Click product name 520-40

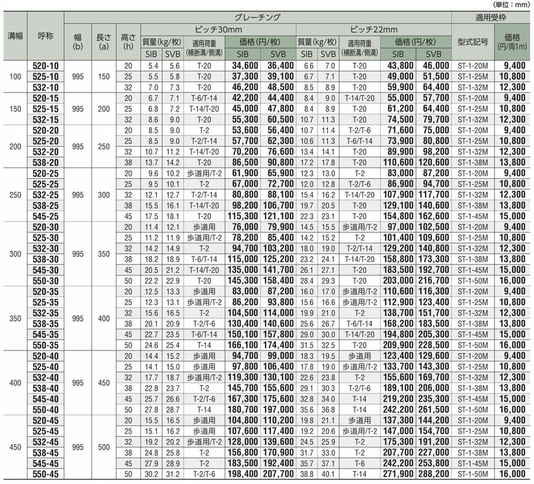coord(46,356)
